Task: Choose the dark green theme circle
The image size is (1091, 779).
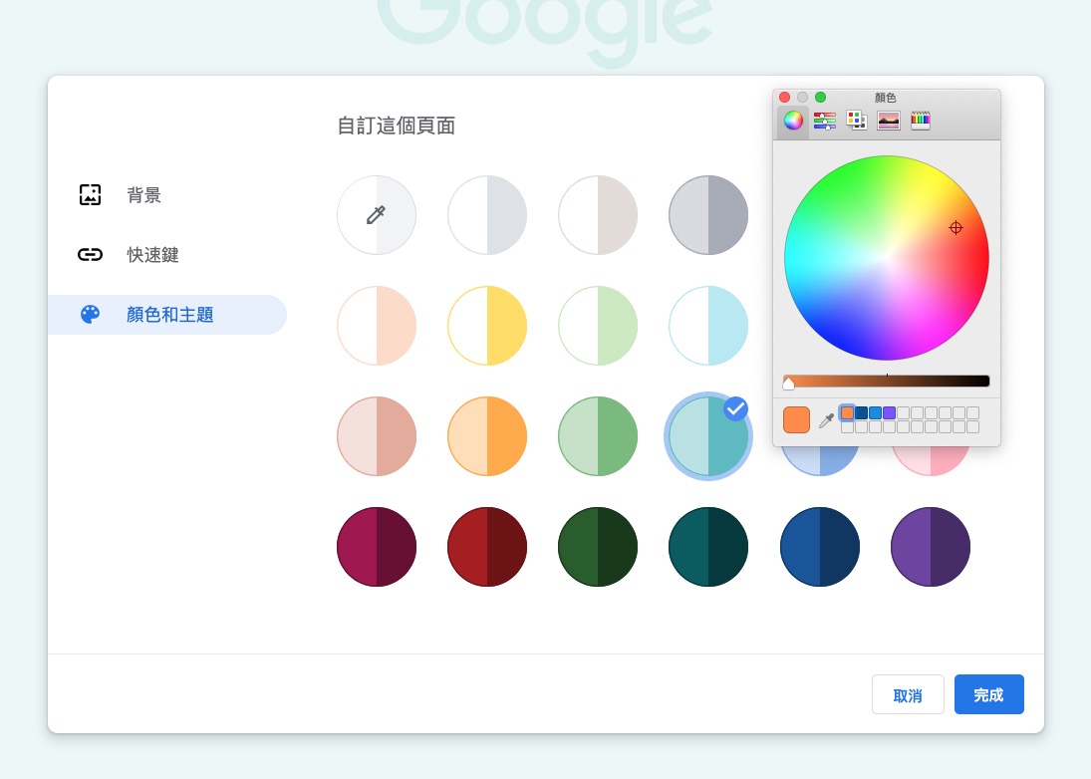Action: [598, 547]
